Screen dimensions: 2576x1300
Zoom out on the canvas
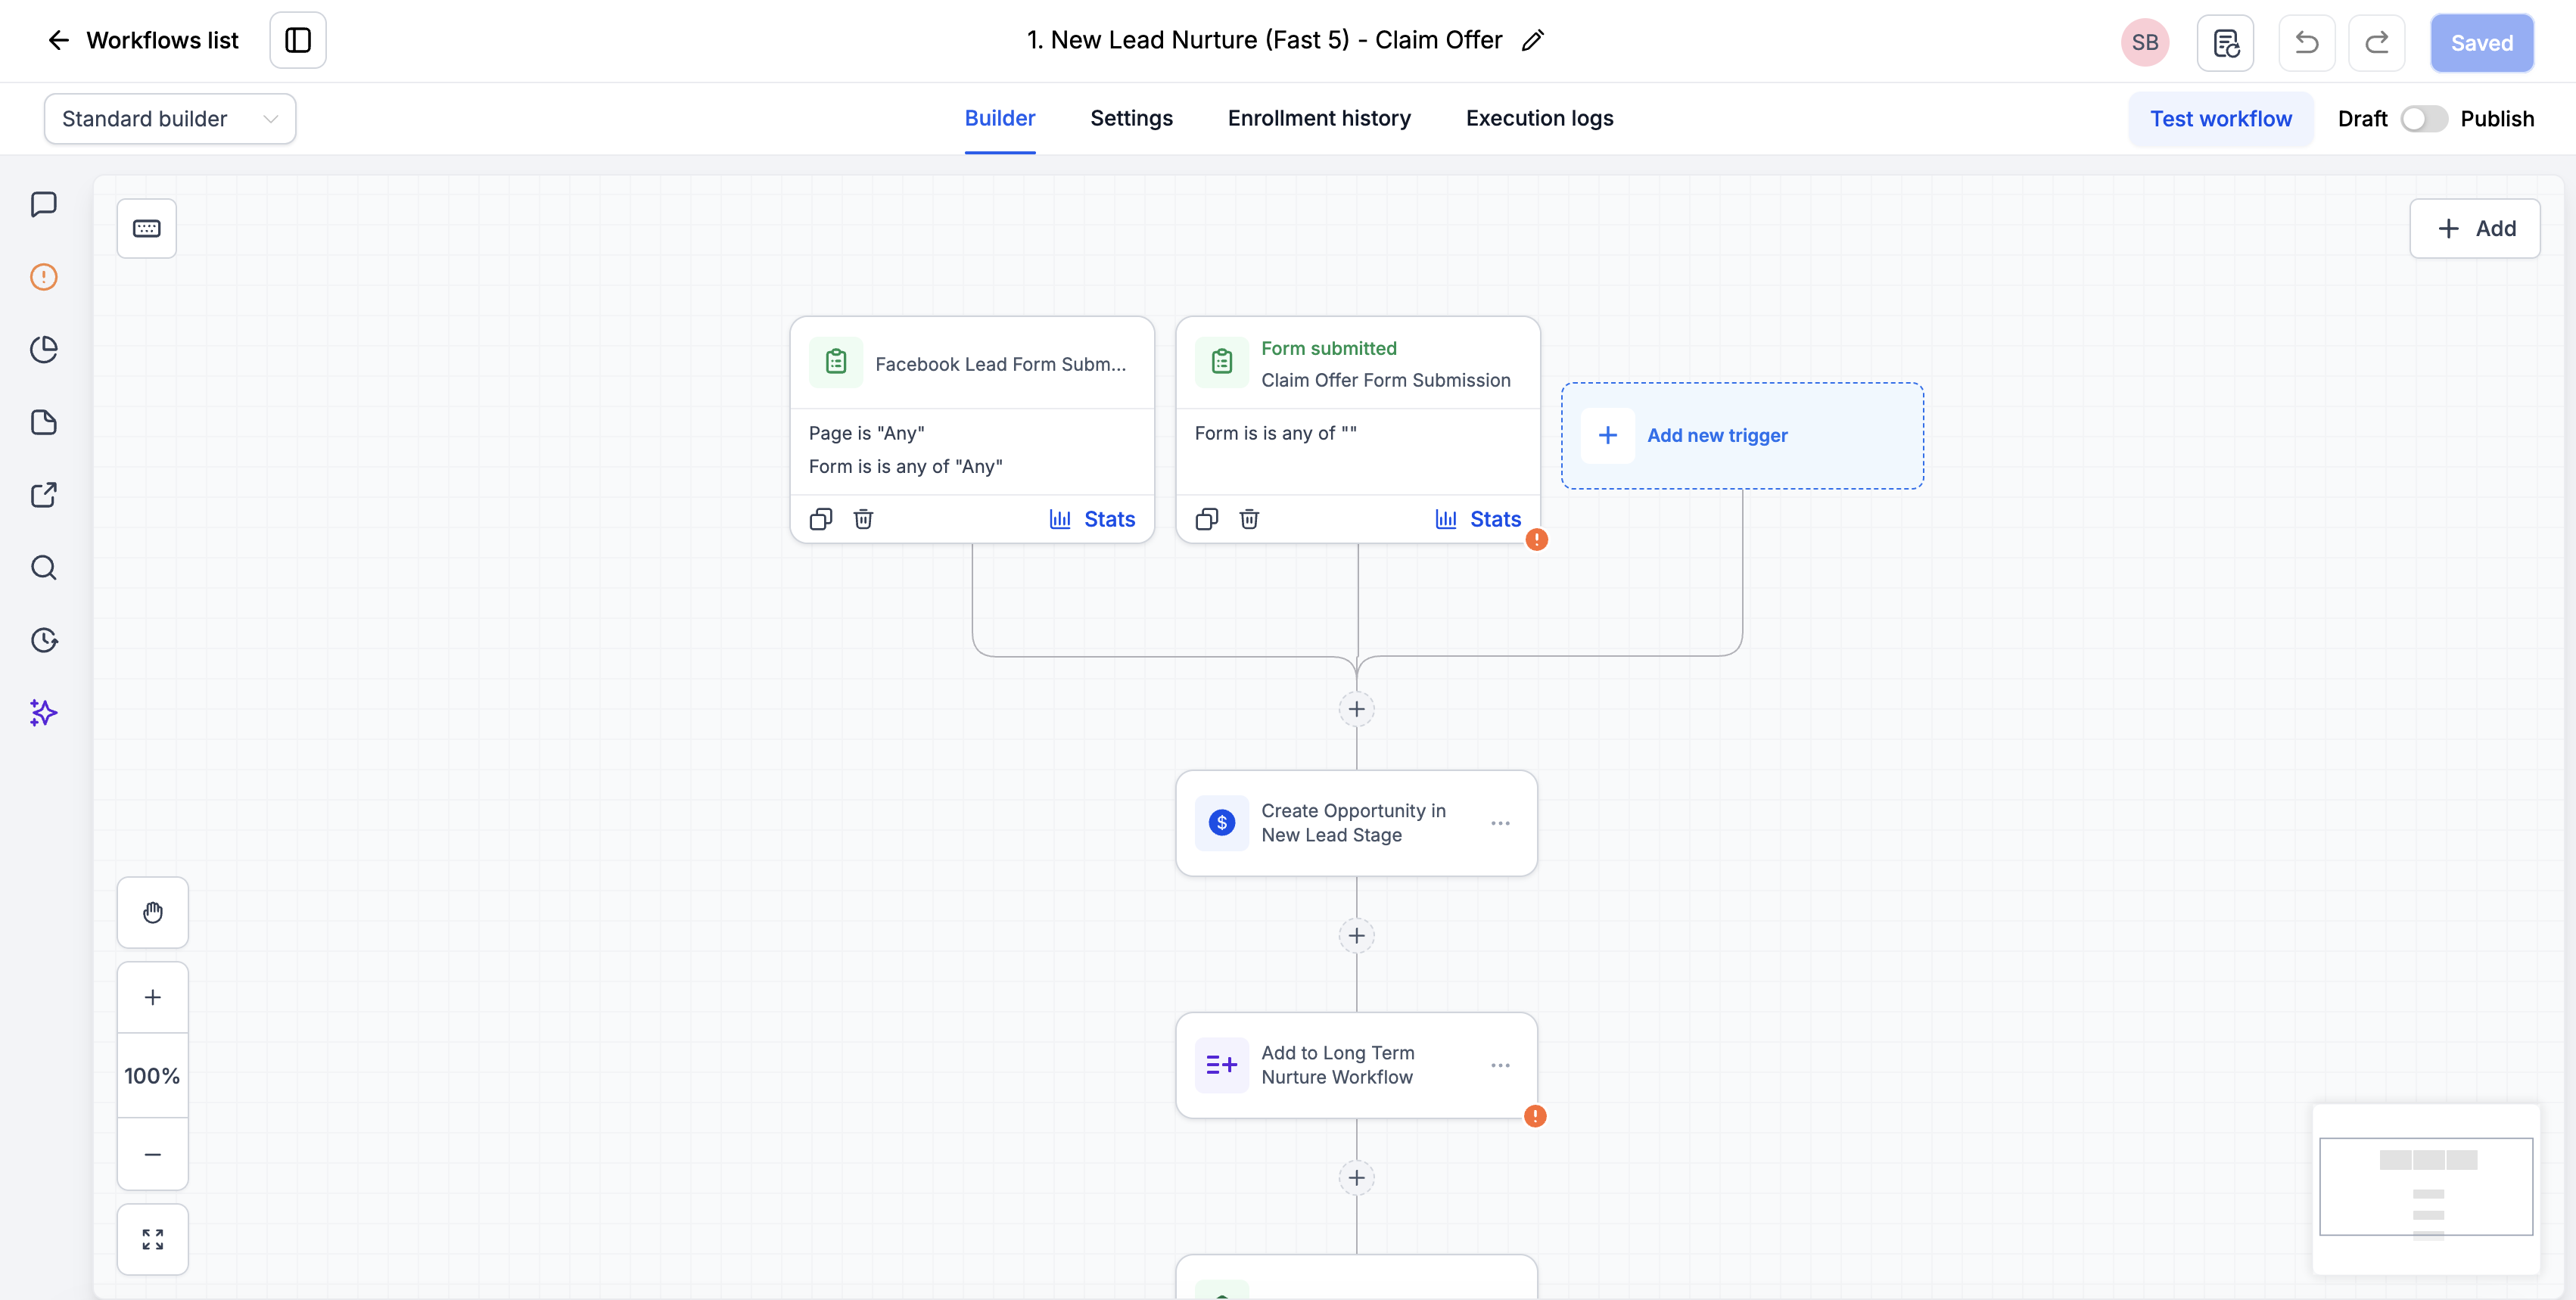[x=153, y=1154]
